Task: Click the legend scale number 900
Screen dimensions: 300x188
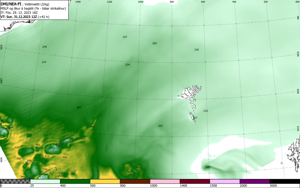Action: click(123, 186)
